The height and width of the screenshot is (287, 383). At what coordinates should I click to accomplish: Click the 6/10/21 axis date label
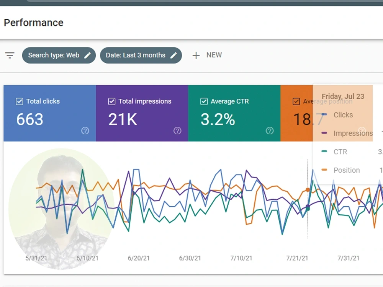coord(87,258)
